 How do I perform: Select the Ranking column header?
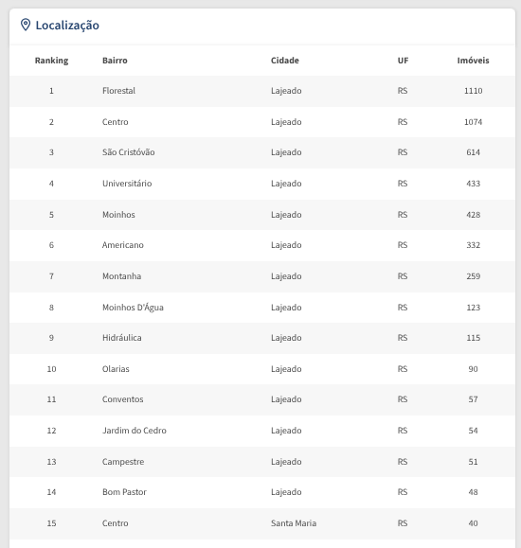pyautogui.click(x=51, y=61)
